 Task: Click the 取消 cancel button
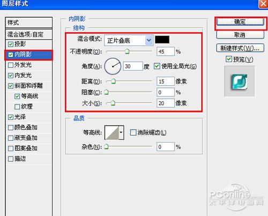tap(240, 35)
